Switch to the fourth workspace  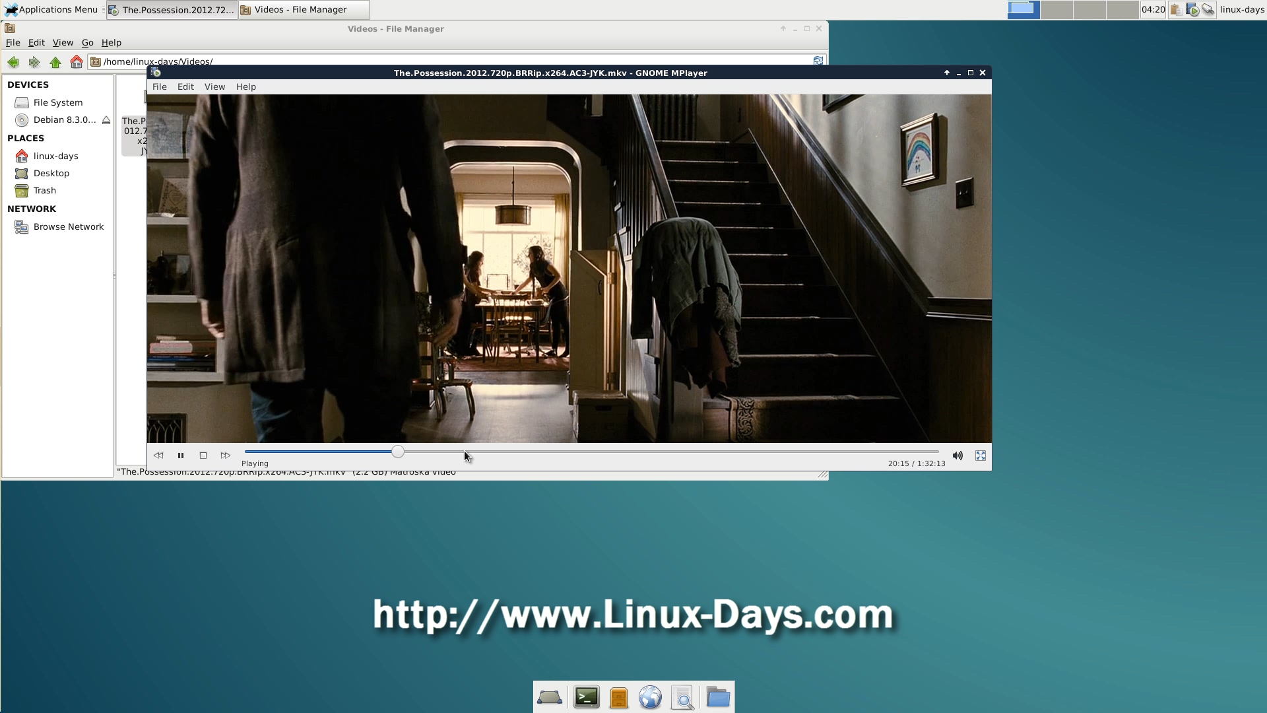pyautogui.click(x=1122, y=9)
